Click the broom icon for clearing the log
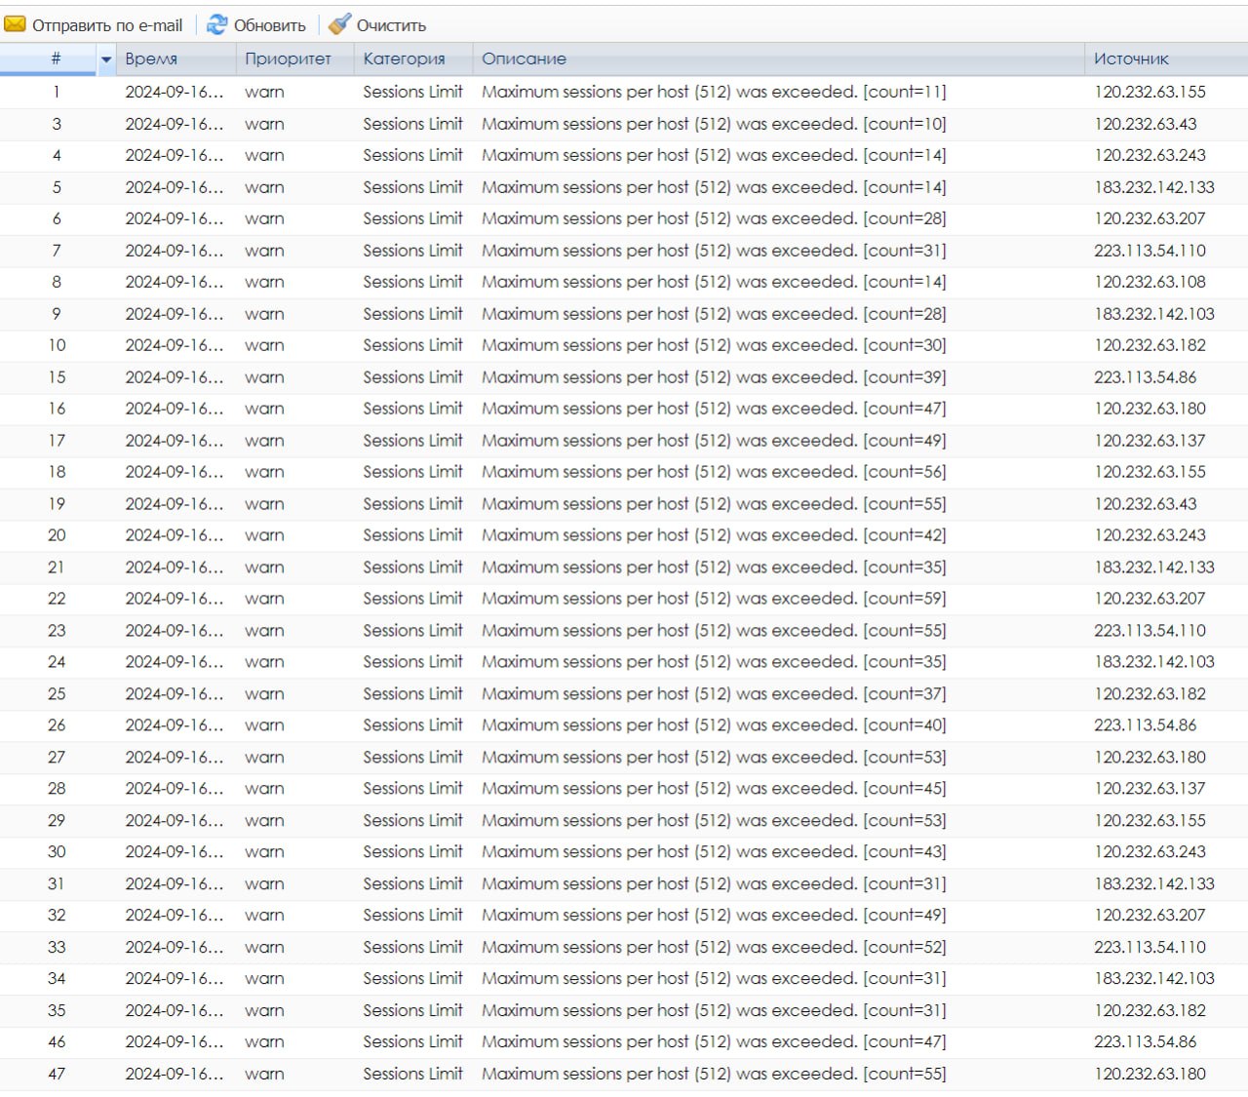This screenshot has width=1248, height=1097. [x=339, y=24]
